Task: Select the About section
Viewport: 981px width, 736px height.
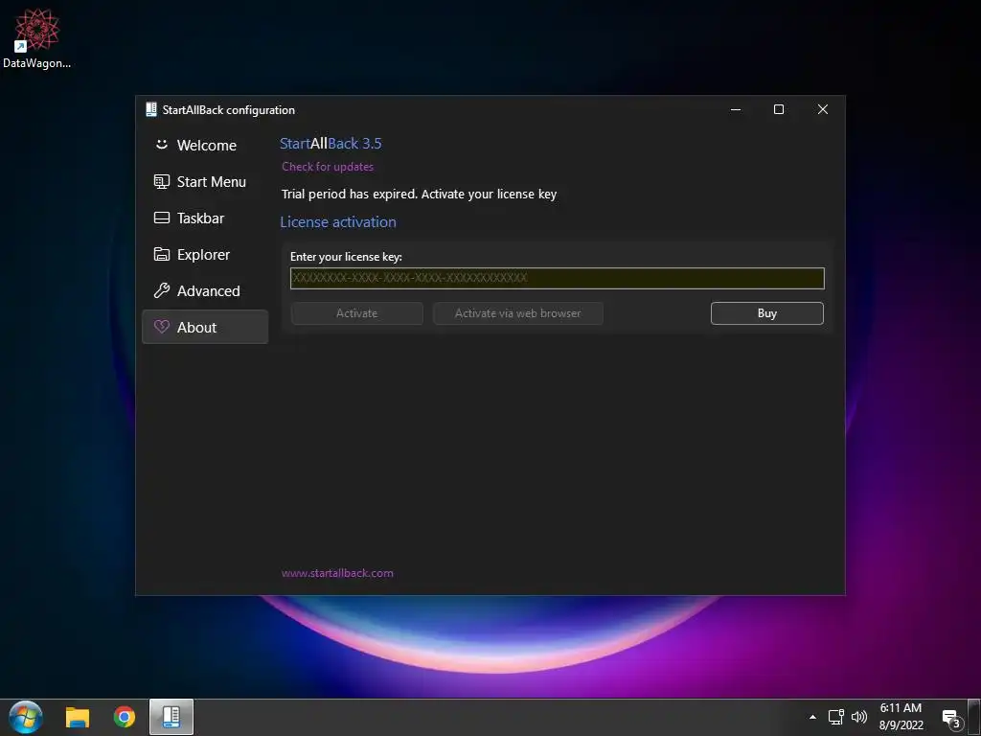Action: pos(205,327)
